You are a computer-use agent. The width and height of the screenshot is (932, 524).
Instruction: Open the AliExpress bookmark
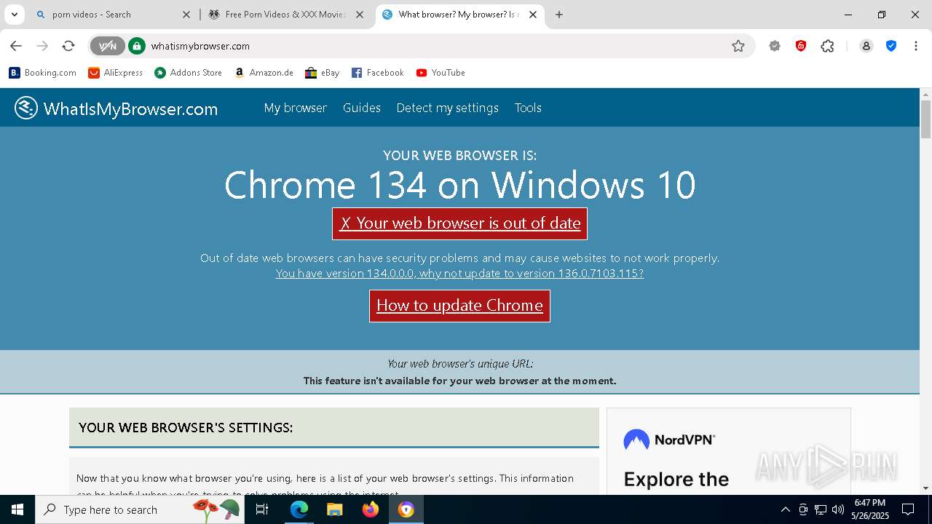pos(115,73)
